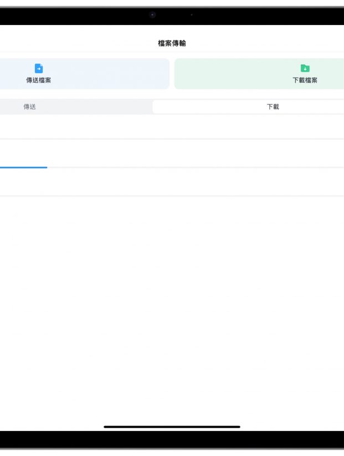Click the small sensor dot beside the camera

tap(192, 15)
